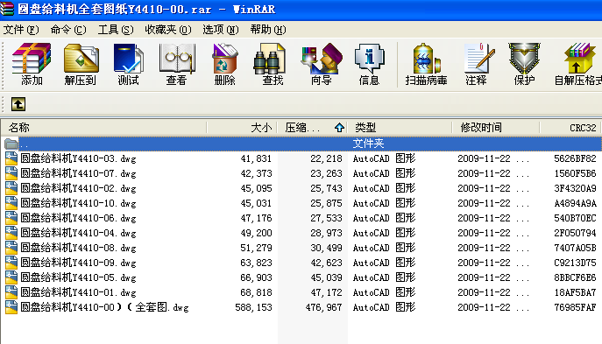Click the 注释 (Comment) toolbar icon
This screenshot has height=344, width=602.
[x=478, y=59]
